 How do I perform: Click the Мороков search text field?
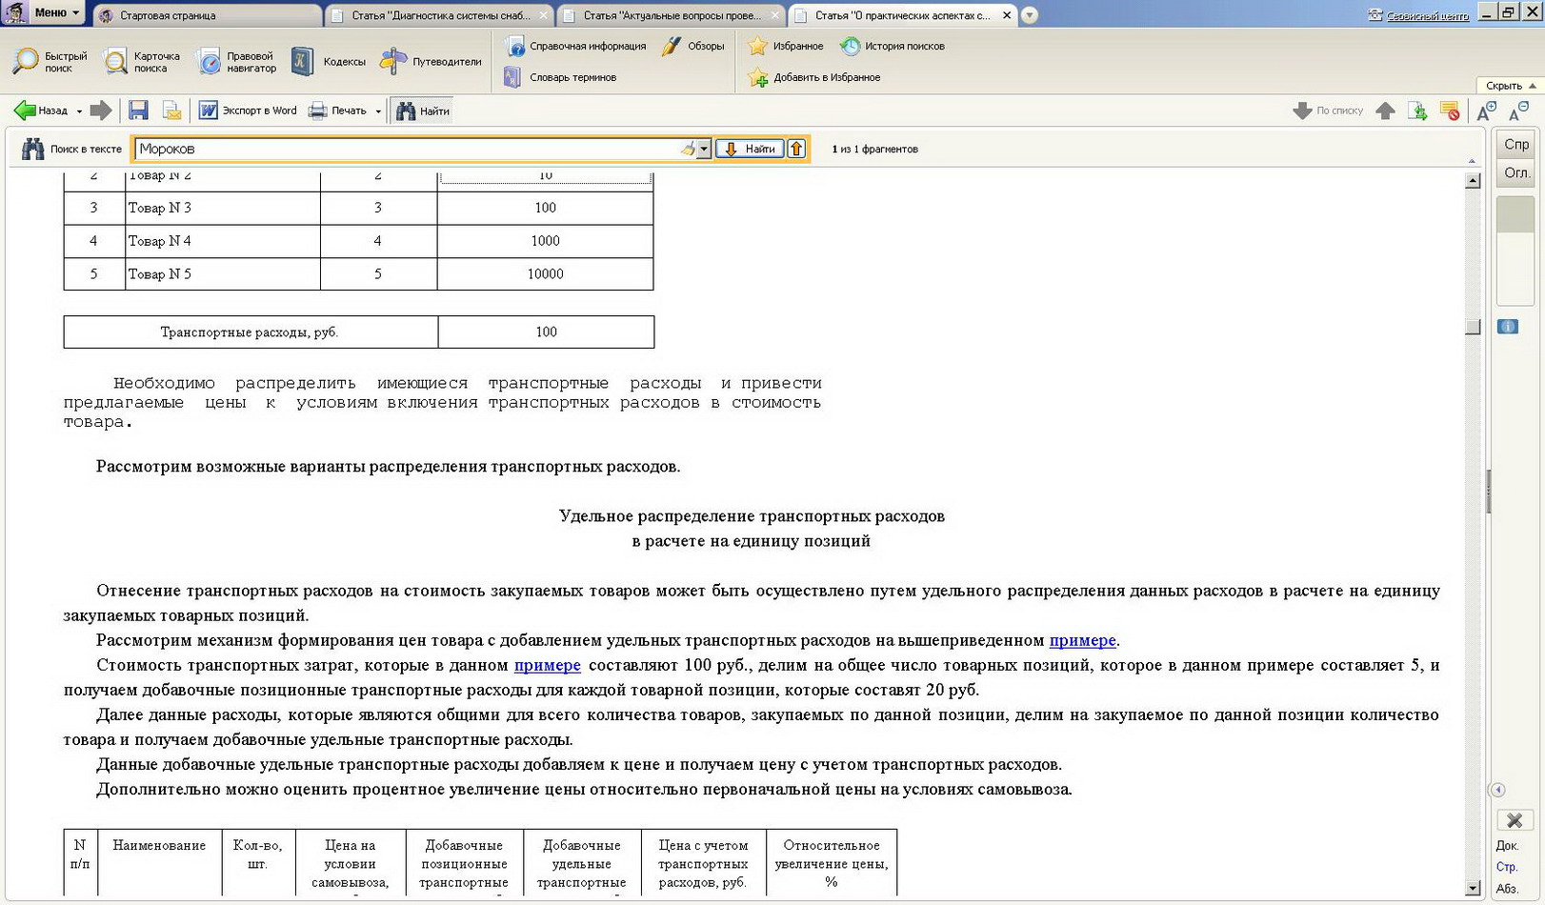point(405,149)
